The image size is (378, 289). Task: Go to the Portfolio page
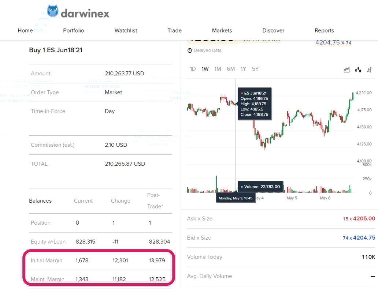pos(74,30)
